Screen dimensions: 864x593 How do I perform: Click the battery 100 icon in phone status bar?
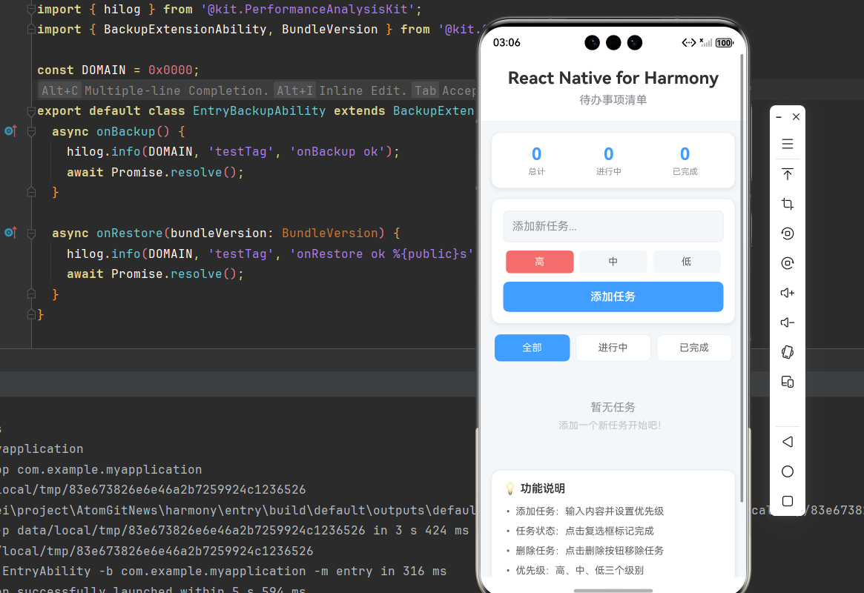[724, 42]
